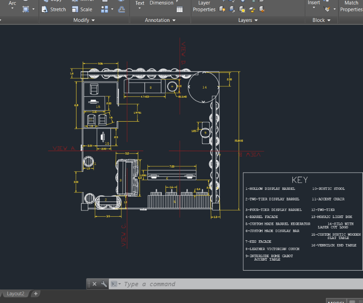Select the Scale tool
The width and height of the screenshot is (363, 303).
pos(82,9)
